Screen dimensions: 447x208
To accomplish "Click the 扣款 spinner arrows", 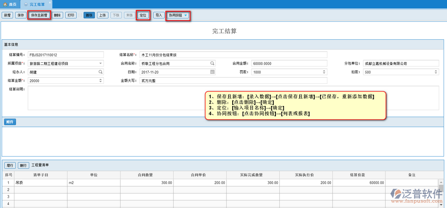I will tap(436, 72).
